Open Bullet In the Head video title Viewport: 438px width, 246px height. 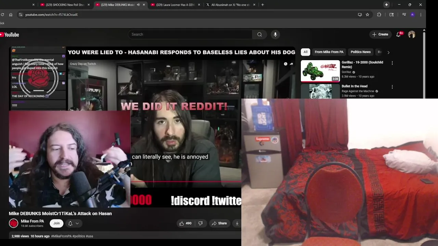[355, 86]
